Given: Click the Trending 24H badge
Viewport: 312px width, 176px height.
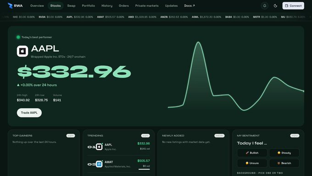Looking at the screenshot, I should (x=145, y=136).
